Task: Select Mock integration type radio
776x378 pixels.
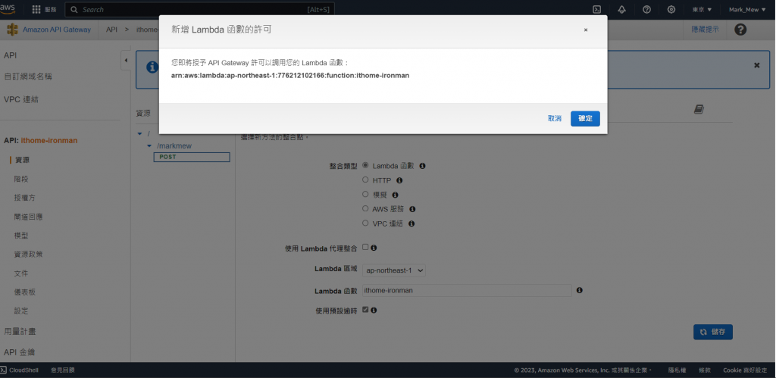Action: (365, 194)
